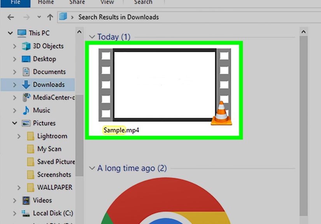Expand the 3D Objects node
The width and height of the screenshot is (321, 224).
pyautogui.click(x=14, y=46)
